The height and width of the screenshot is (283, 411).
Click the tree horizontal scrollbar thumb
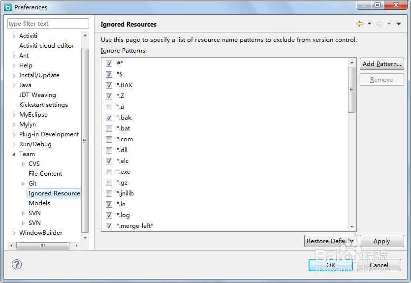coord(43,246)
